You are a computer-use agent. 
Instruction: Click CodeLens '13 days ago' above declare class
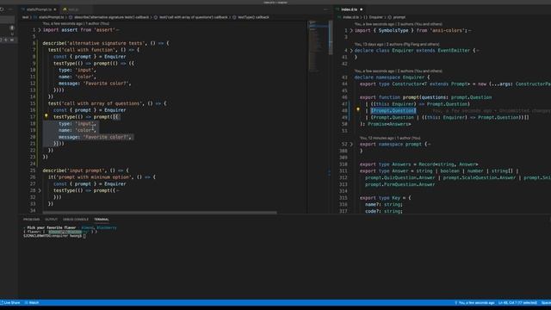397,44
